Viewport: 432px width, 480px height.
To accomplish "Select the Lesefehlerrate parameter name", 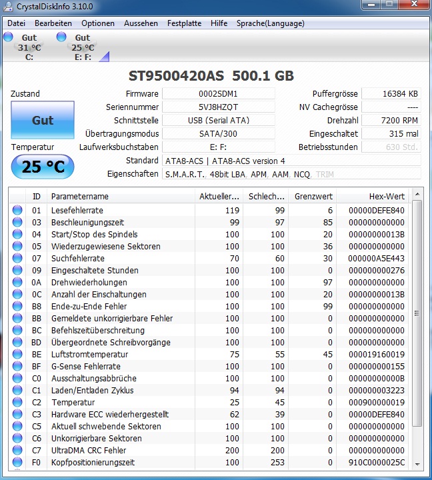I will 77,210.
